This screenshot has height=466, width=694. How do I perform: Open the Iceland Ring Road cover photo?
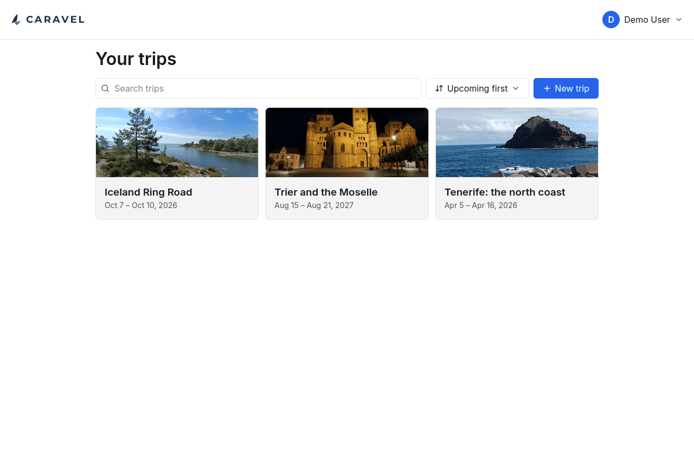click(177, 143)
